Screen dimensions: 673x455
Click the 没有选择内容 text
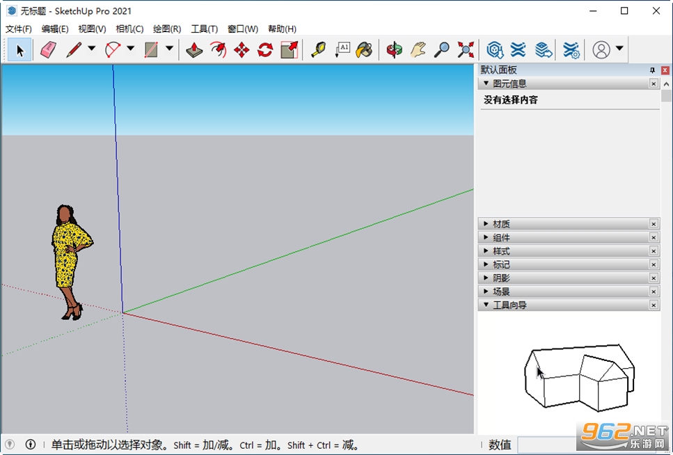[510, 99]
